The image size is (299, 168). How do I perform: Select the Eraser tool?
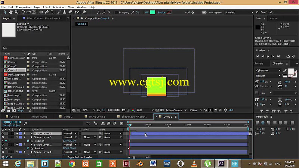(70, 12)
